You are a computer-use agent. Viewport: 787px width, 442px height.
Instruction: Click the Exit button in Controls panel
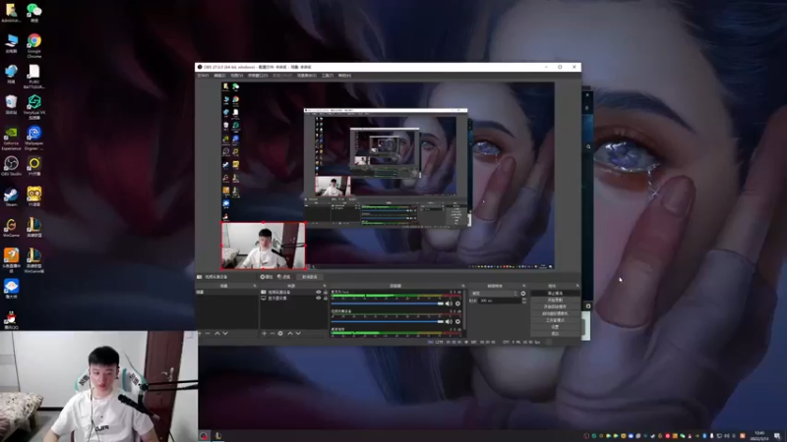(555, 333)
